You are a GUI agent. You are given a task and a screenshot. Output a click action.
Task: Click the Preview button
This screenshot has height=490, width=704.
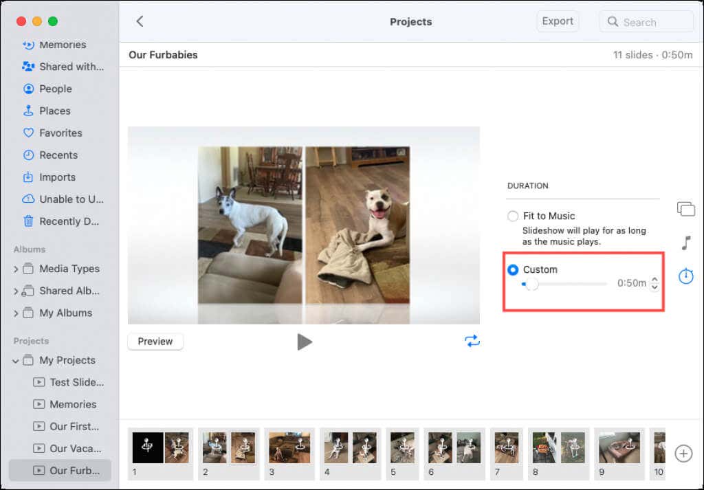(x=155, y=342)
